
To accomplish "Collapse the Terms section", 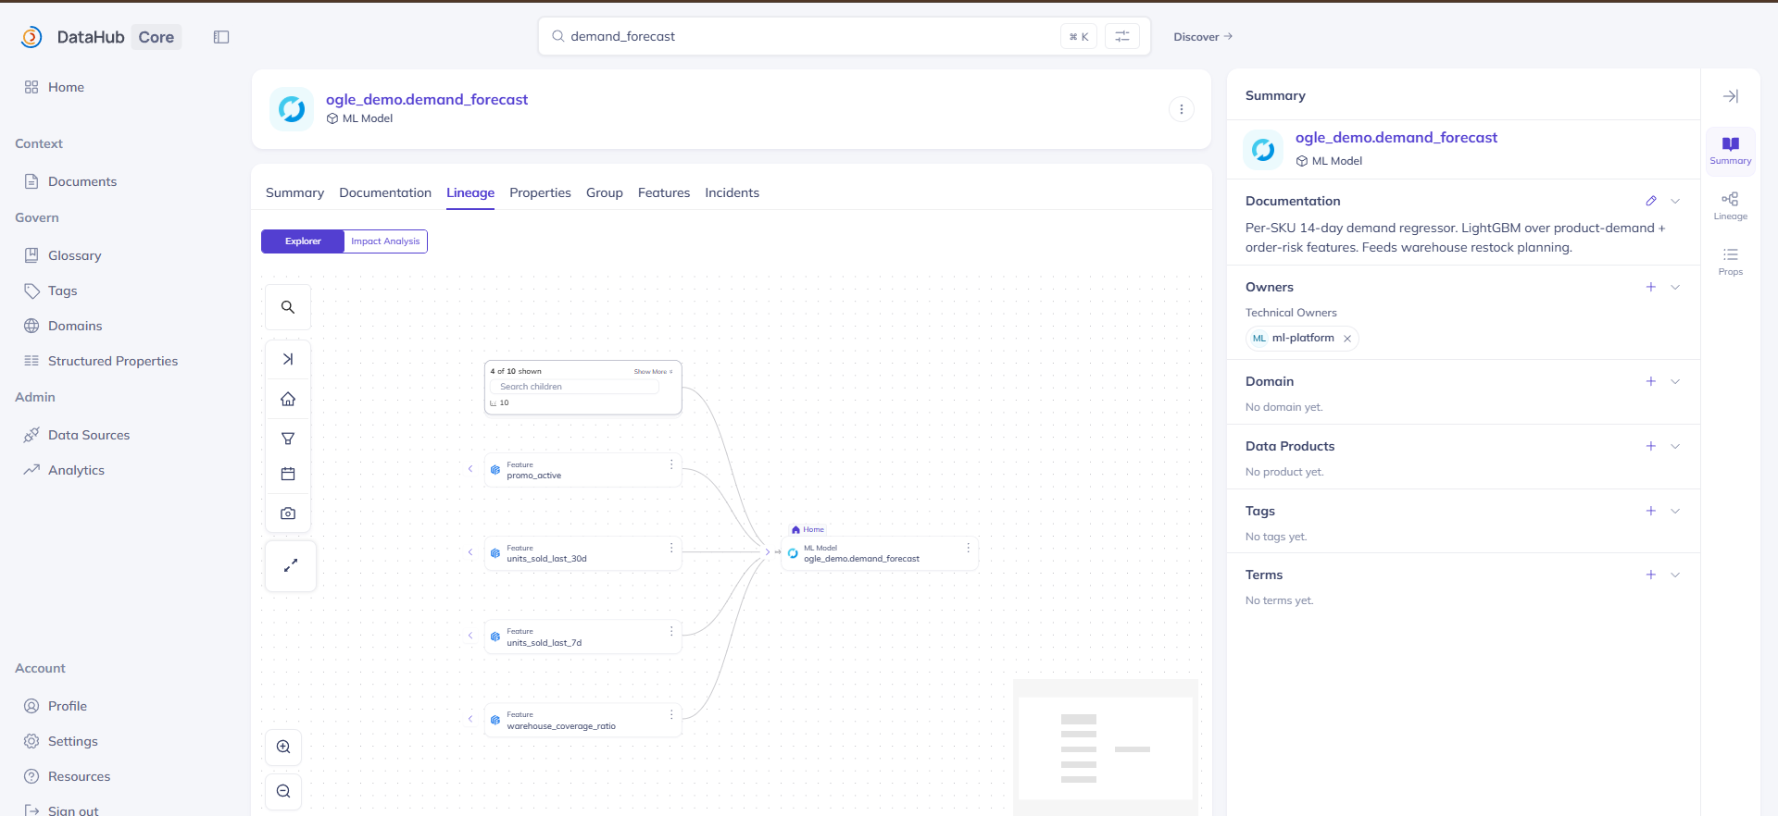I will click(x=1675, y=575).
